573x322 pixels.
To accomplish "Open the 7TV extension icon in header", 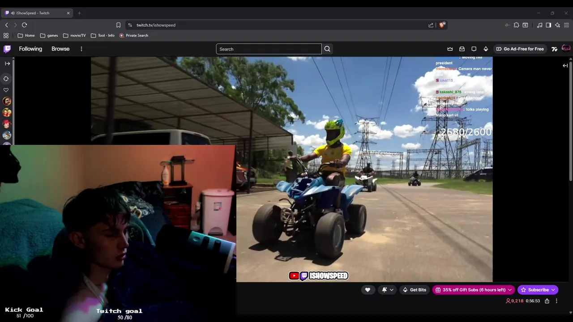I will point(554,49).
